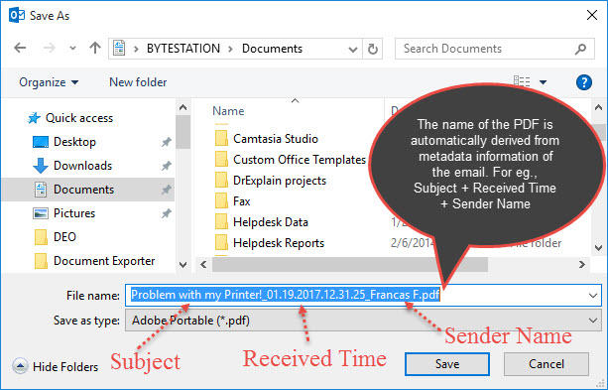This screenshot has width=608, height=390.
Task: Select the Helpdesk Data folder
Action: (x=271, y=222)
